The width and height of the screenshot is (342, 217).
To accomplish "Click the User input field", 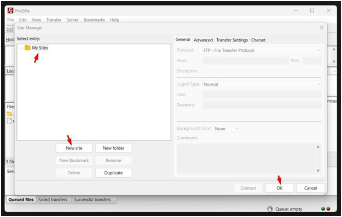I will (x=262, y=95).
